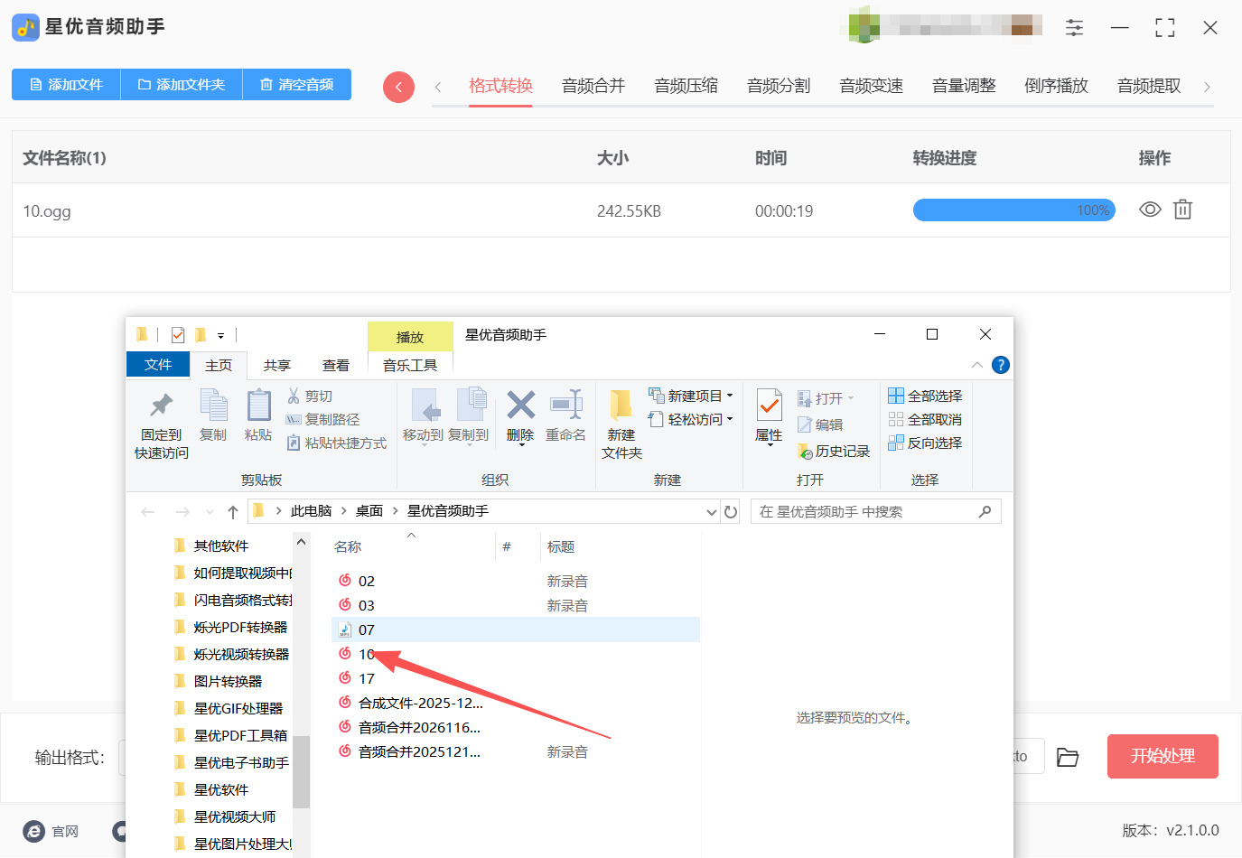The height and width of the screenshot is (858, 1242).
Task: Open recent locations dropdown arrow
Action: (x=210, y=512)
